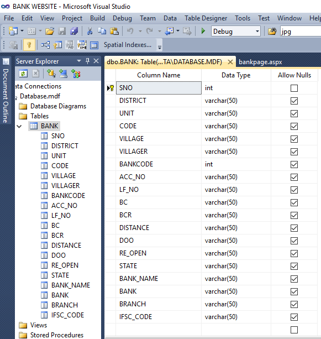
Task: Close the Server Explorer panel
Action: pos(96,61)
